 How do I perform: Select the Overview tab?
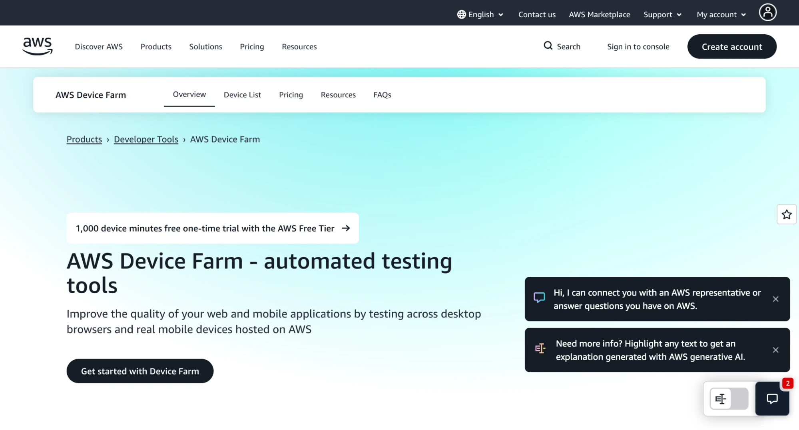click(x=189, y=95)
